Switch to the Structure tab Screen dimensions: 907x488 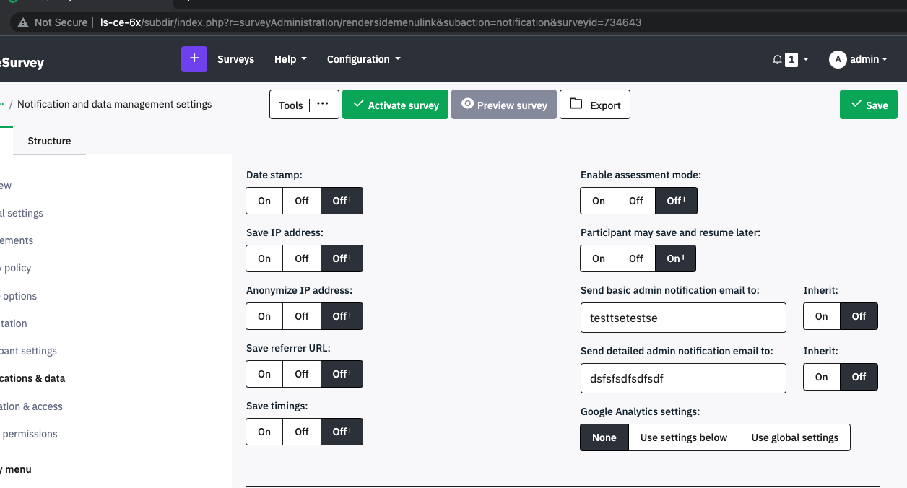[49, 141]
